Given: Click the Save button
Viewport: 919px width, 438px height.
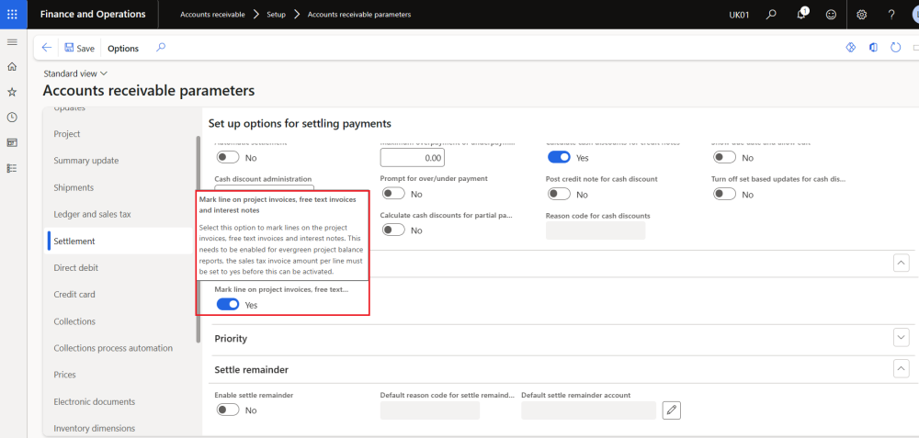Looking at the screenshot, I should point(79,49).
